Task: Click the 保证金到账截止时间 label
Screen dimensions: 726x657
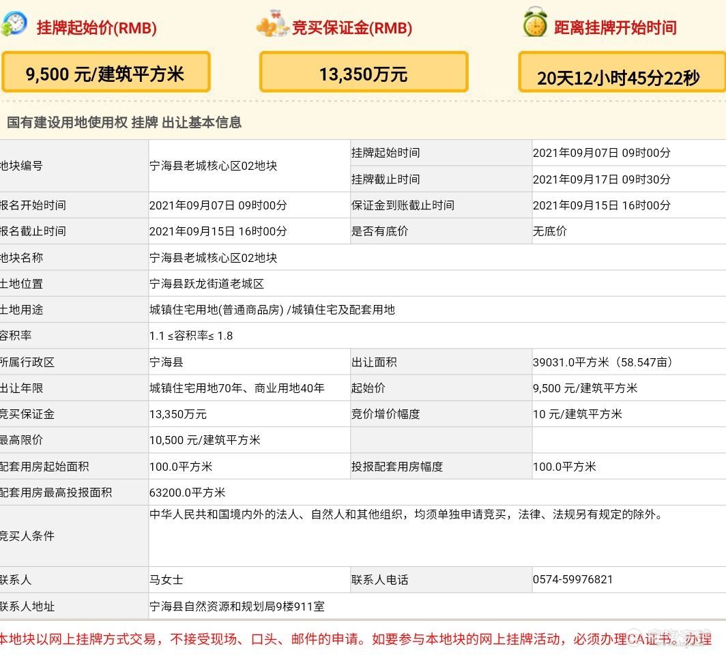Action: pyautogui.click(x=403, y=205)
